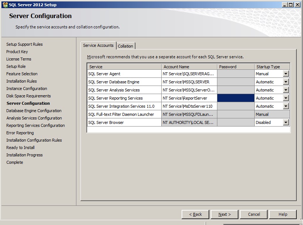303x225 pixels.
Task: Click Instance Configuration step in sidebar
Action: click(x=27, y=89)
